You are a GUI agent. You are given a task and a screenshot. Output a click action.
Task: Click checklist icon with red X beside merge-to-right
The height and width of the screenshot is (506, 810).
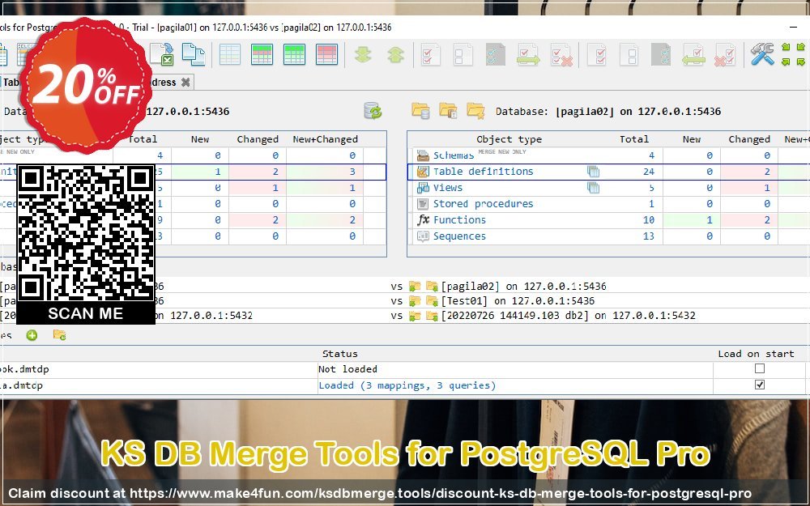[x=561, y=54]
